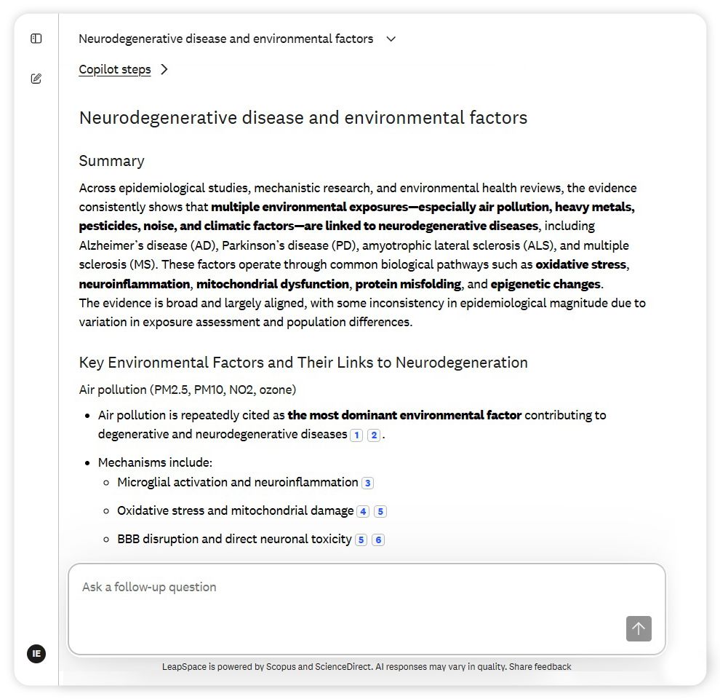Open citation 2 after neurodegenerative diseases
Viewport: 720px width, 699px height.
tap(373, 435)
